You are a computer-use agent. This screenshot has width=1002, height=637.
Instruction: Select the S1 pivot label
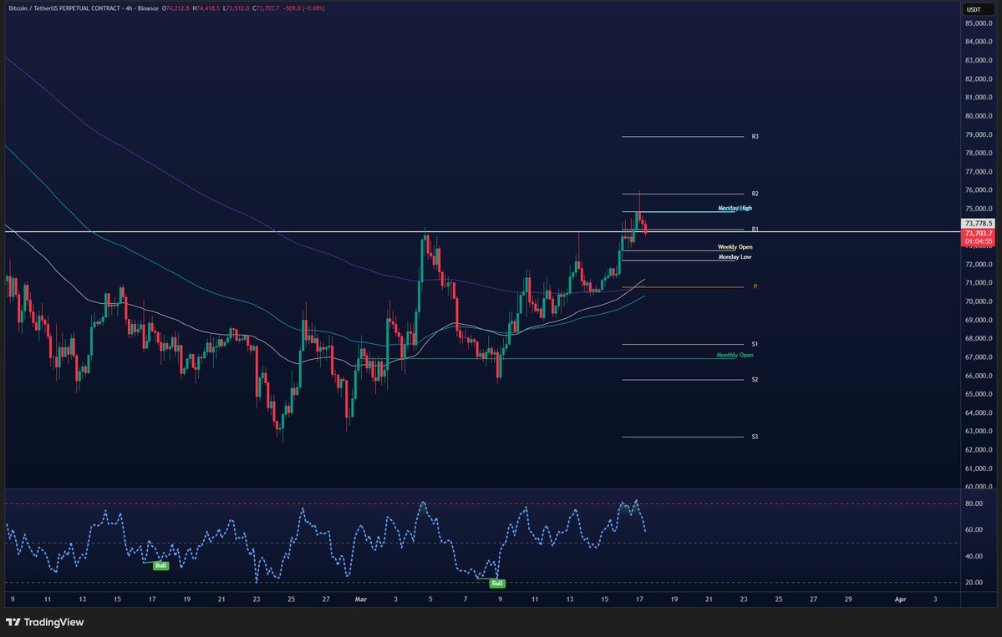coord(755,344)
